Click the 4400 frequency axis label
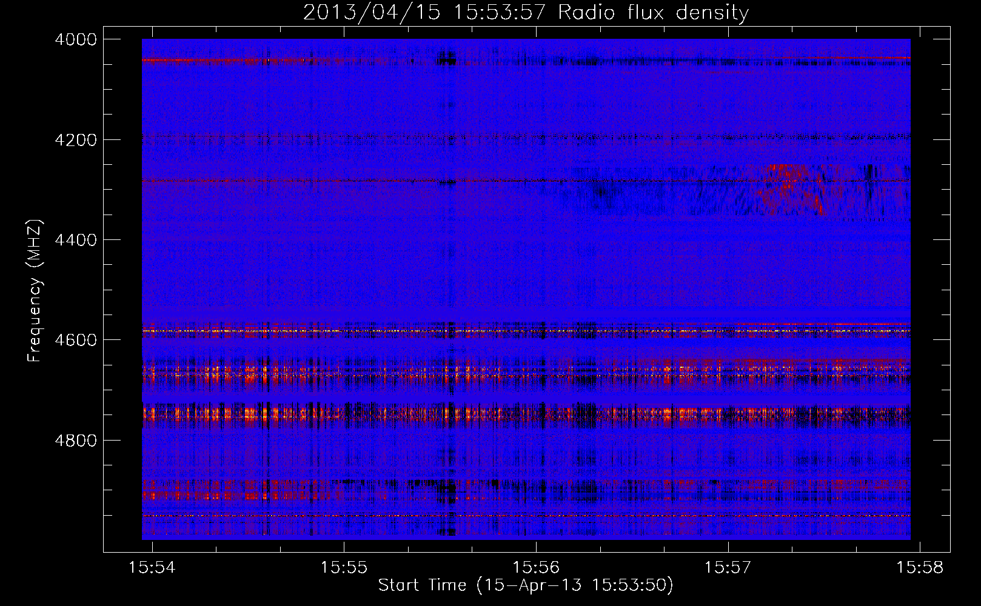Screen dimensions: 981x606 pyautogui.click(x=76, y=240)
